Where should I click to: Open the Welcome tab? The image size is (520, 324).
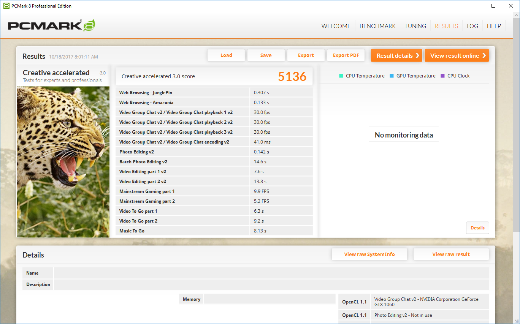pos(336,26)
